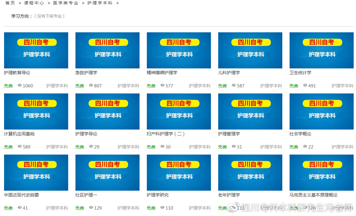
Task: Click 免费 label under 急救护理学
Action: (x=80, y=86)
